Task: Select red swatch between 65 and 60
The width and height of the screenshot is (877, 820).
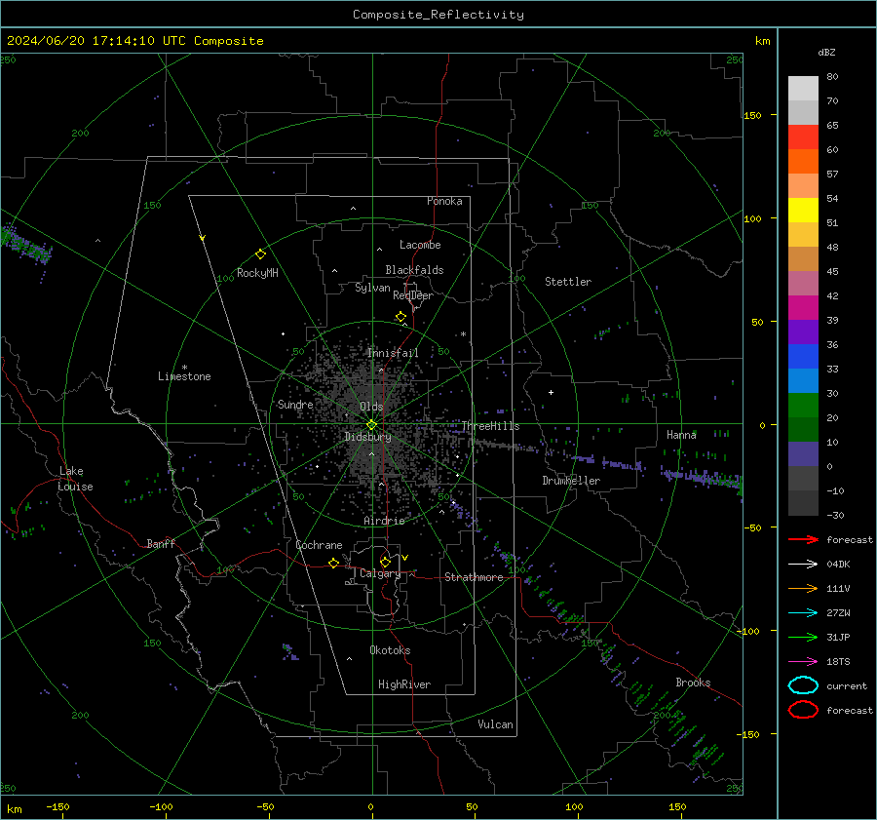Action: 803,137
